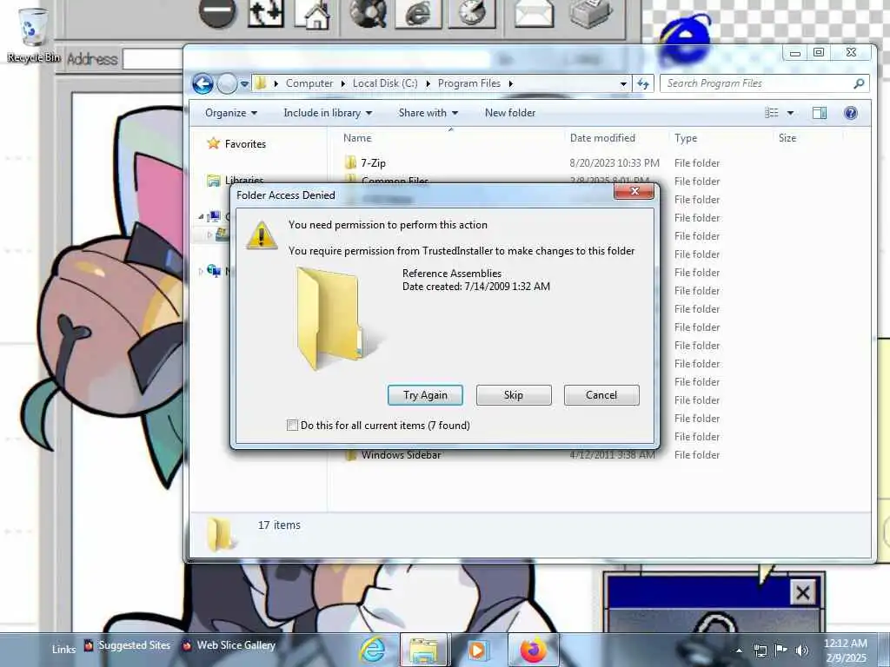Open Include in library menu
Screen dimensions: 890x667
[328, 113]
